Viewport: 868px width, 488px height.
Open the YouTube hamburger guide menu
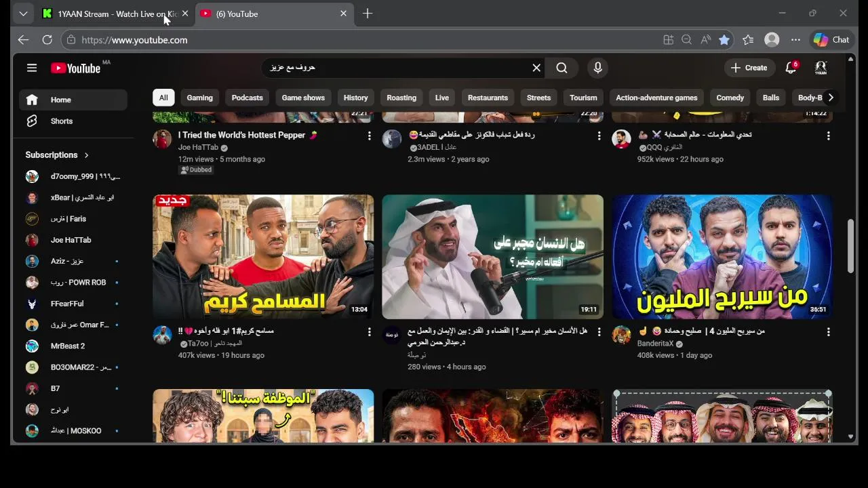[32, 68]
